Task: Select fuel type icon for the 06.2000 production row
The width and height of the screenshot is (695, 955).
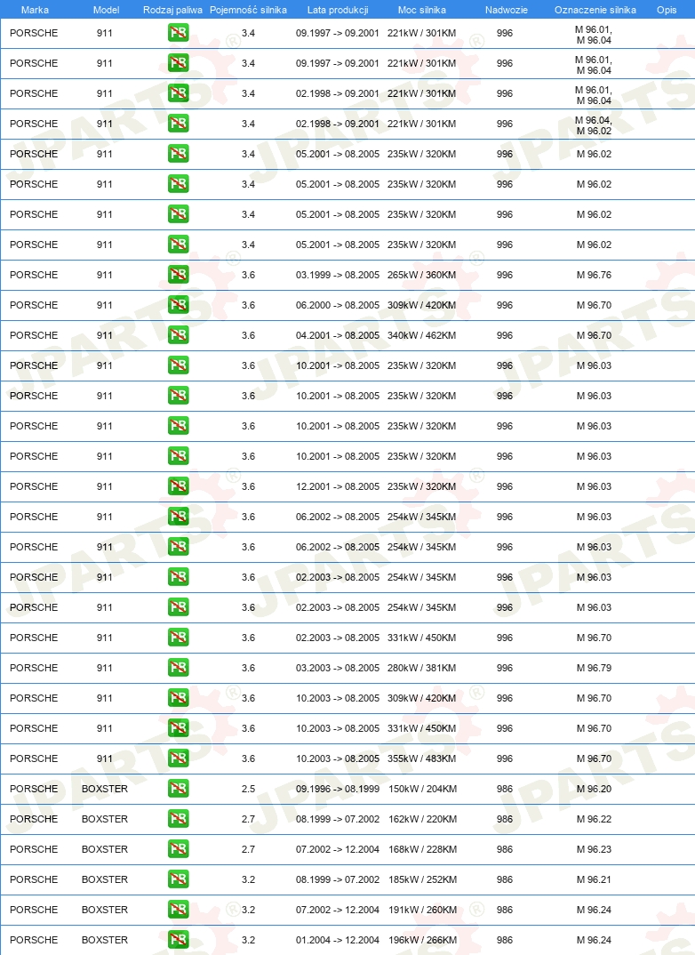Action: (x=179, y=305)
